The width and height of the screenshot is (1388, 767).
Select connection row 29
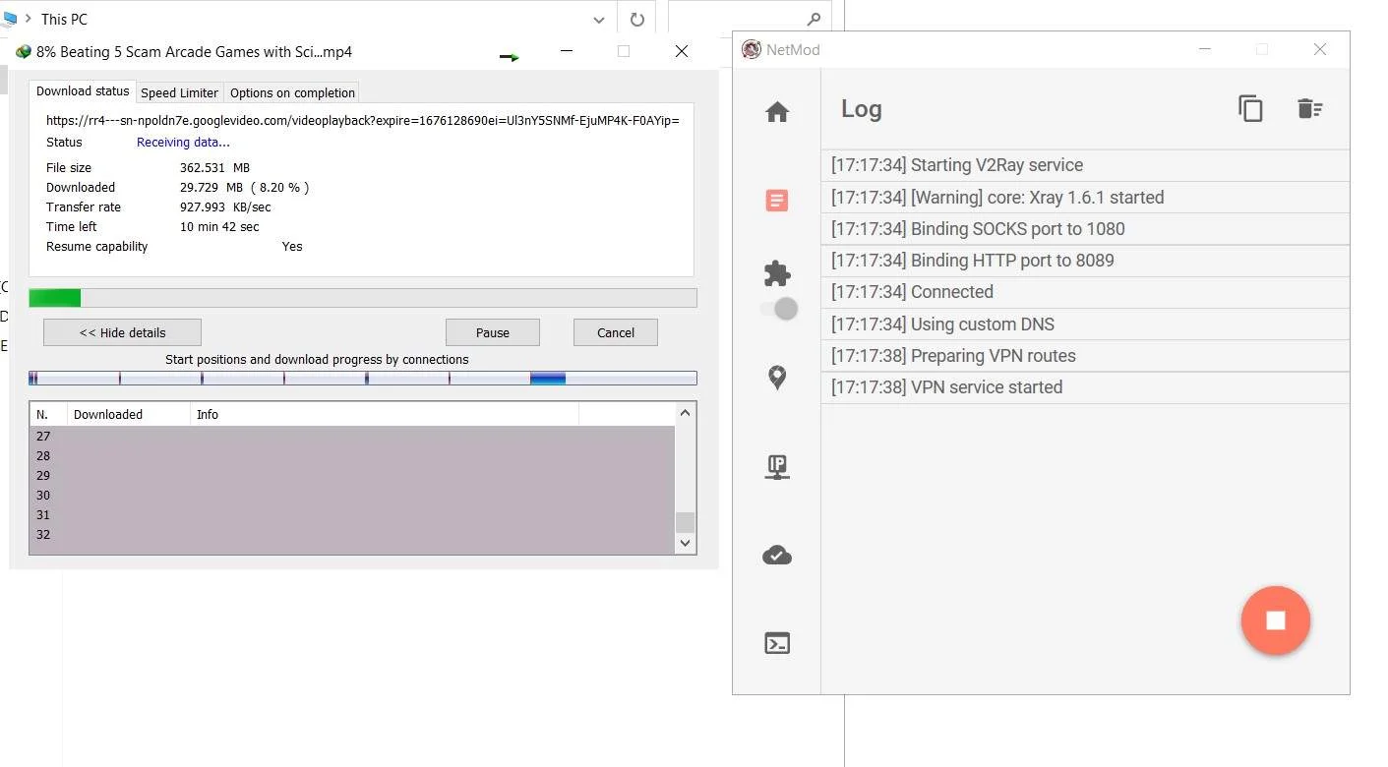pos(352,475)
